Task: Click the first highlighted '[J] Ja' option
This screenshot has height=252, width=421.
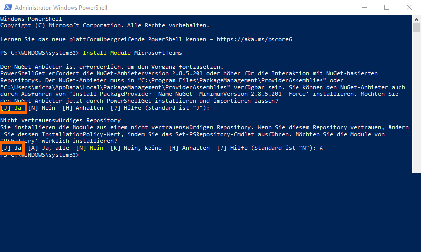Action: pyautogui.click(x=11, y=108)
